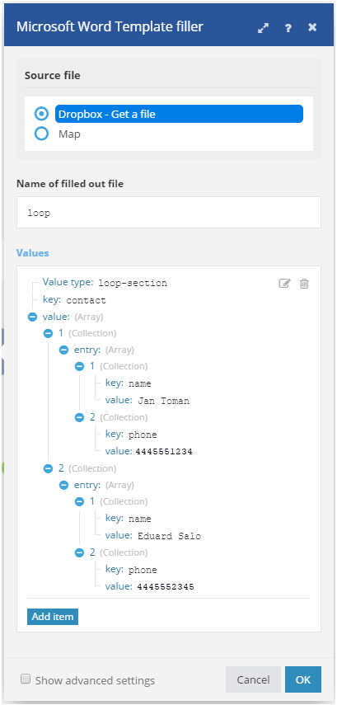Select the Dropbox - Get a file radio
The image size is (337, 705).
pos(42,115)
